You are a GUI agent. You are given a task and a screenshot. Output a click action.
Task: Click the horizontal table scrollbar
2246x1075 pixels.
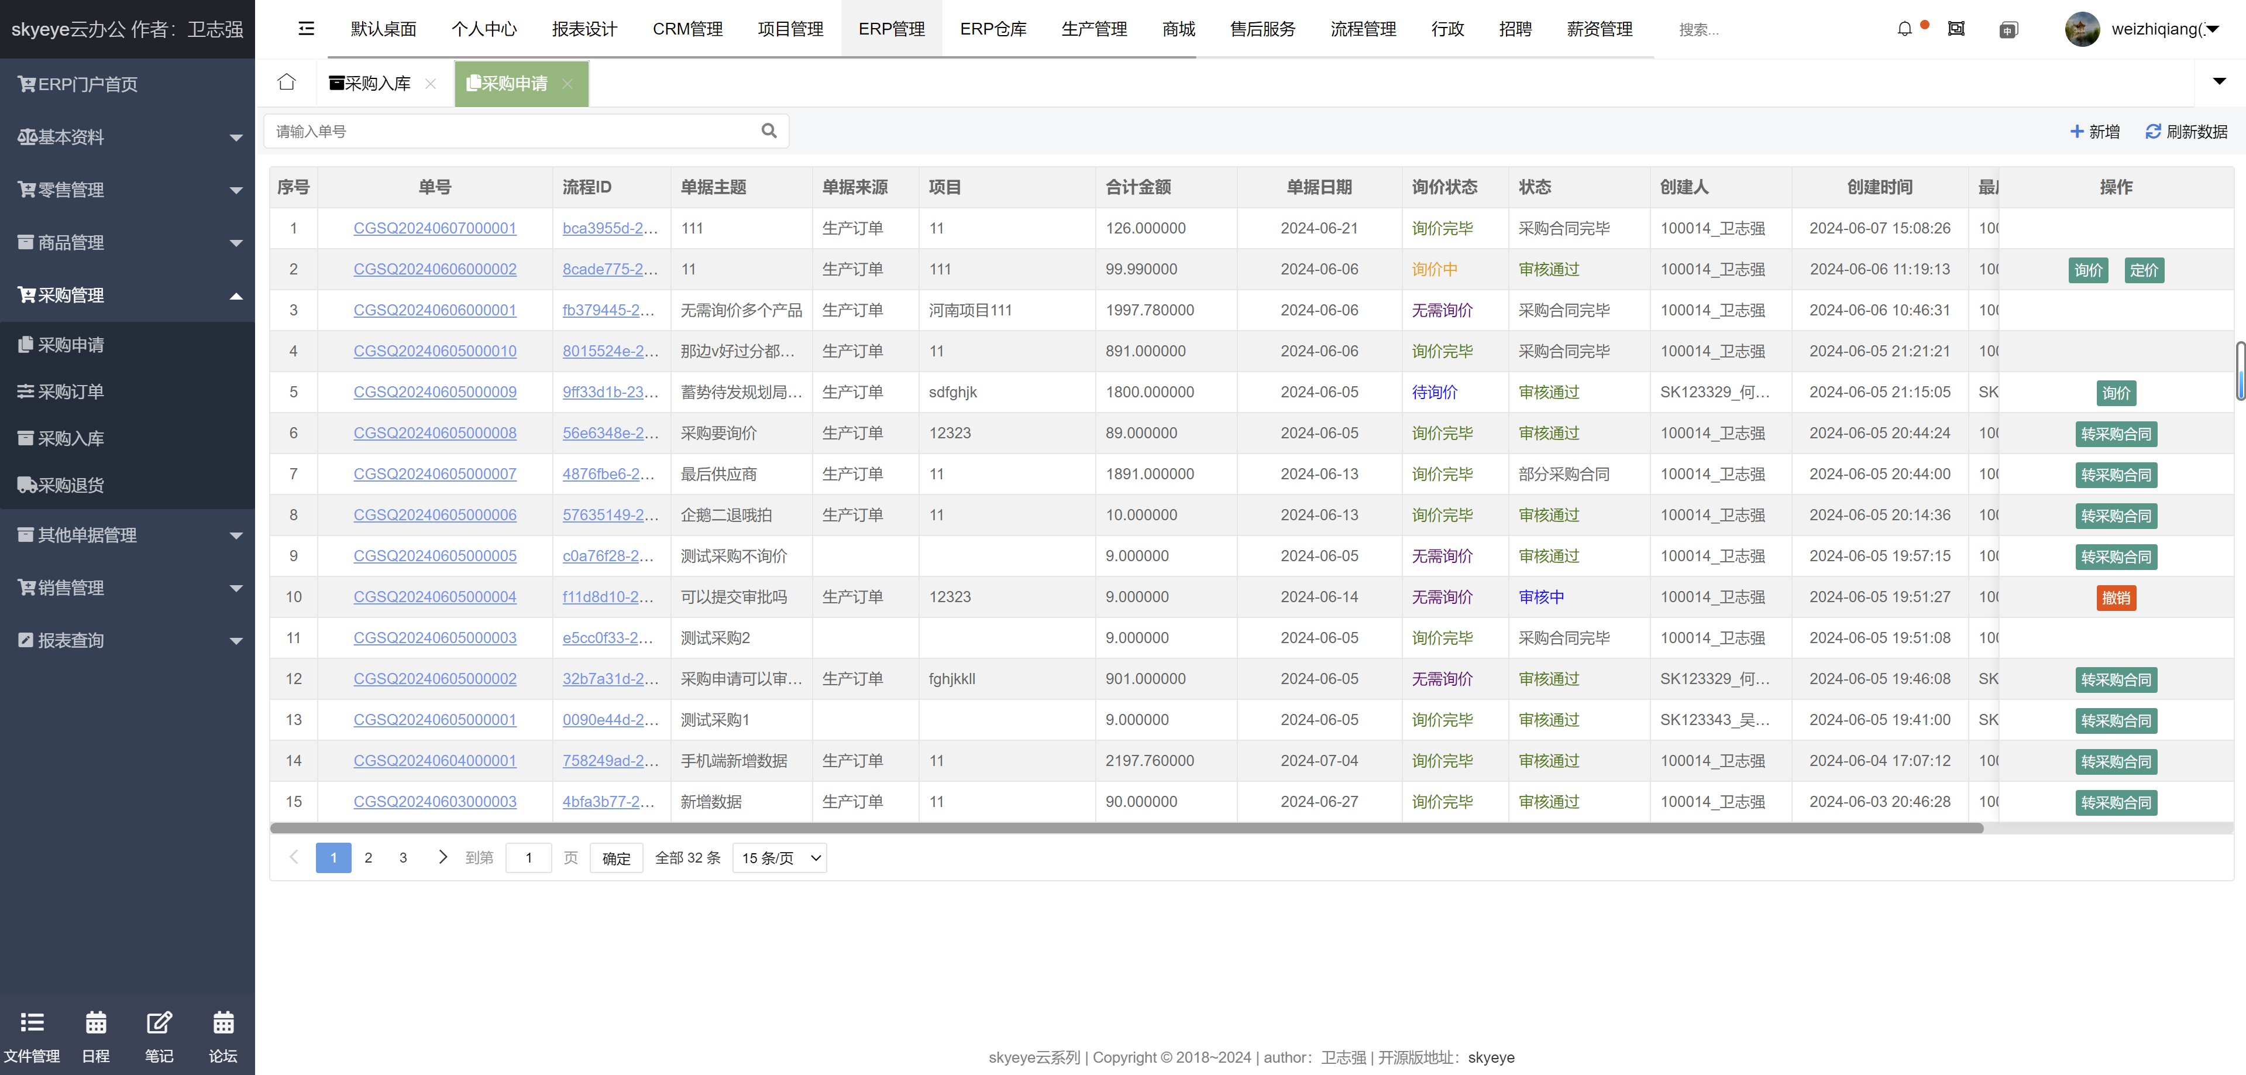[1124, 827]
